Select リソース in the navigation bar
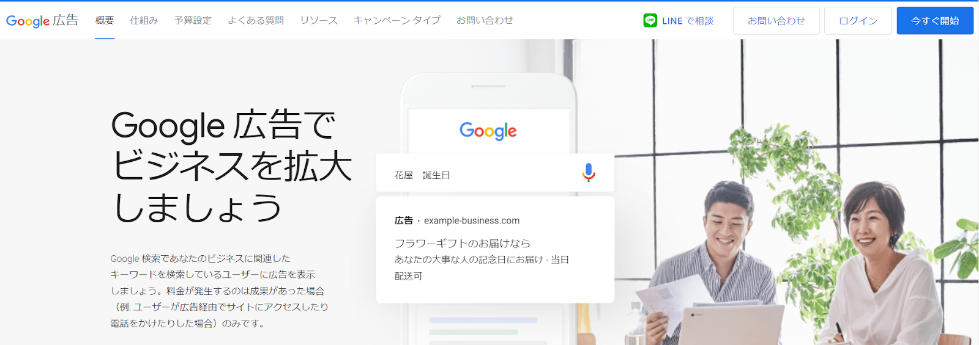Viewport: 979px width, 345px height. (x=319, y=20)
